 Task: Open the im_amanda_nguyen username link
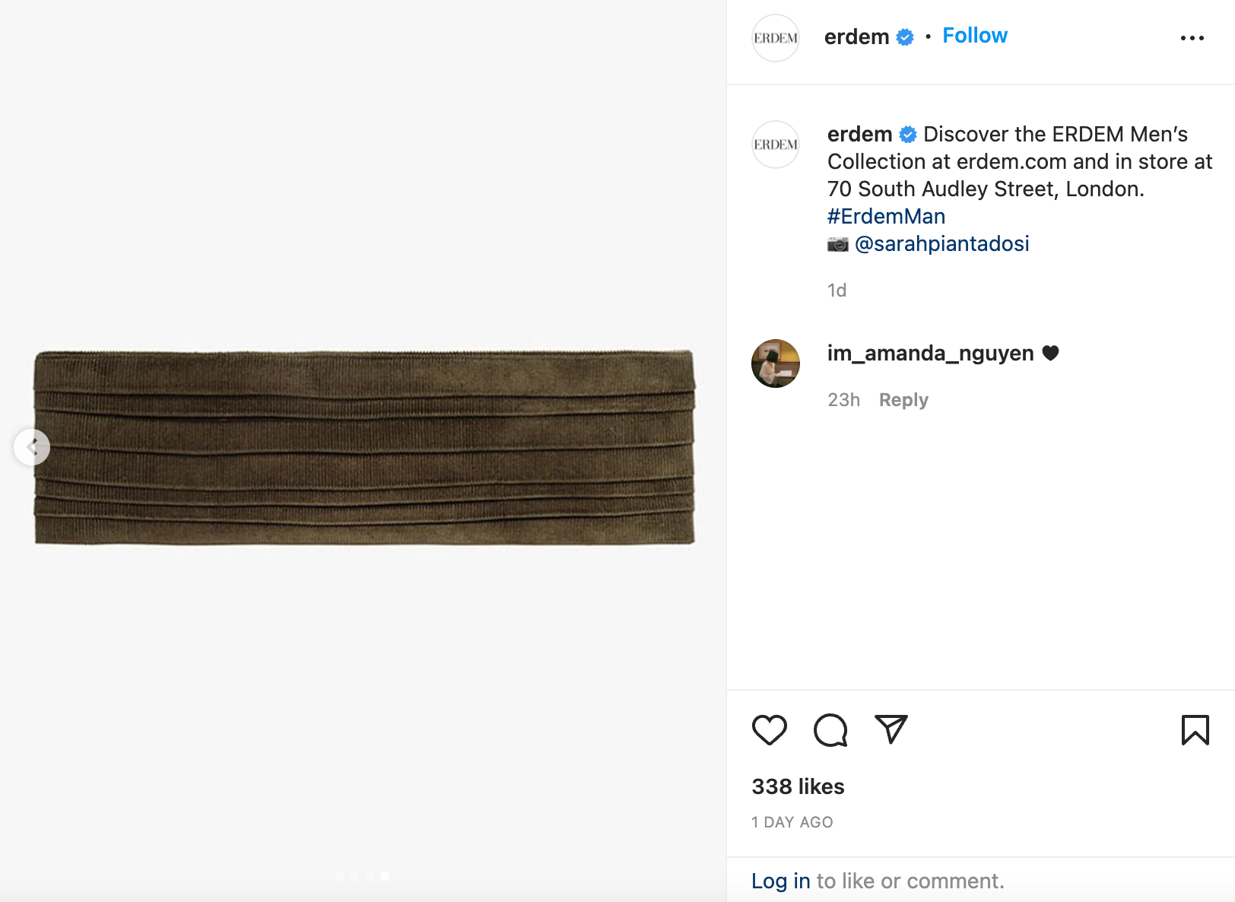(x=930, y=354)
